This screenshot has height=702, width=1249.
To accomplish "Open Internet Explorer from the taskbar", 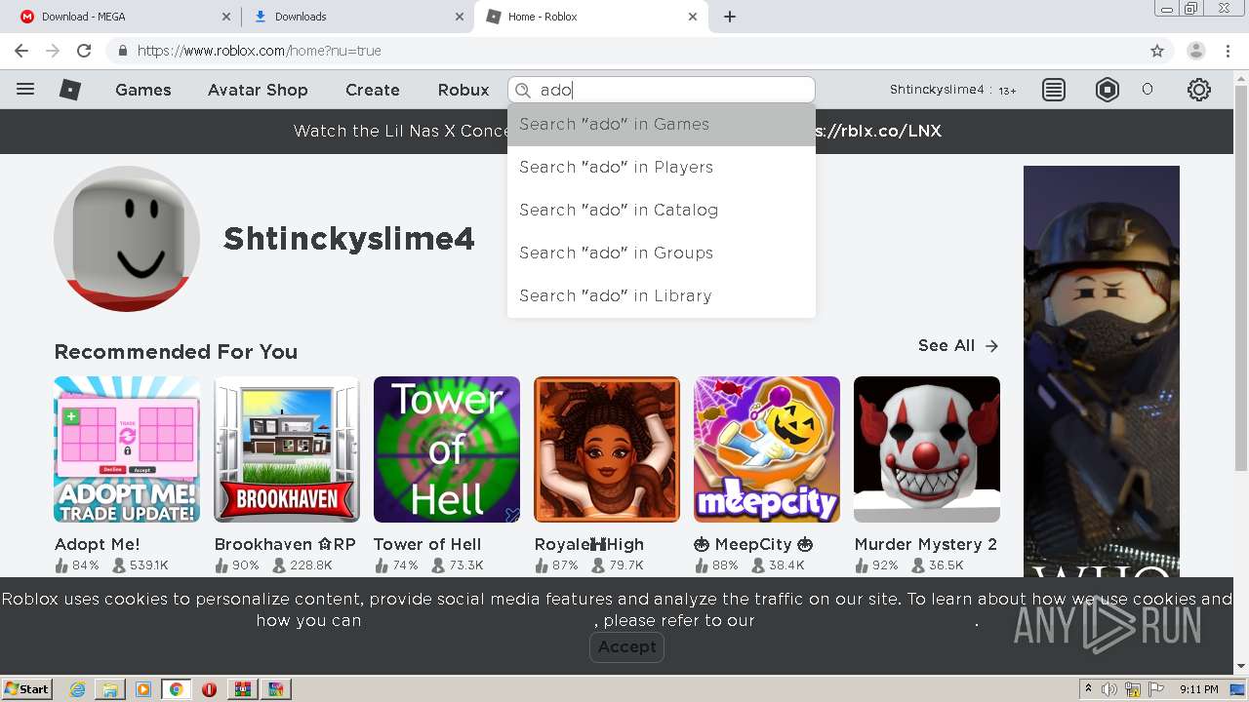I will (x=77, y=689).
